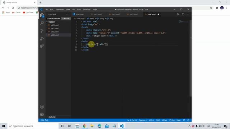Click the errors and warnings status indicator
Image resolution: width=230 pixels, height=129 pixels.
click(x=45, y=120)
